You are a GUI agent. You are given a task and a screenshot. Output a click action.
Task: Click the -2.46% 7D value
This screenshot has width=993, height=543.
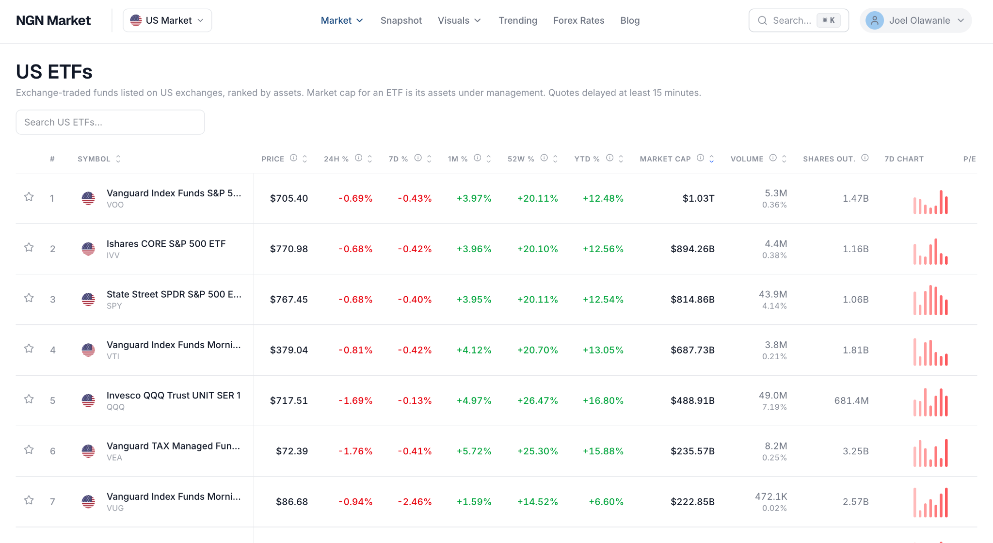415,502
